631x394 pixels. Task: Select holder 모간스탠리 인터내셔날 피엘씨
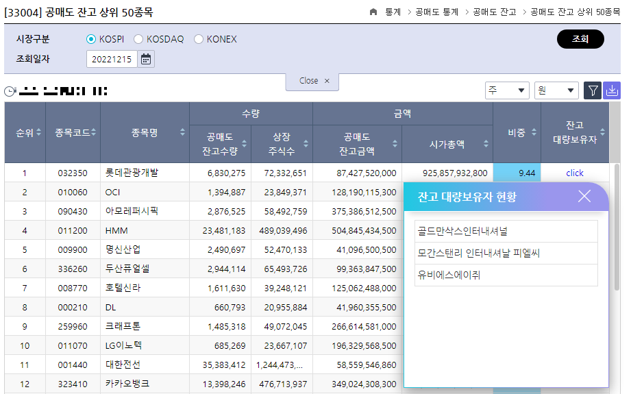click(x=506, y=253)
